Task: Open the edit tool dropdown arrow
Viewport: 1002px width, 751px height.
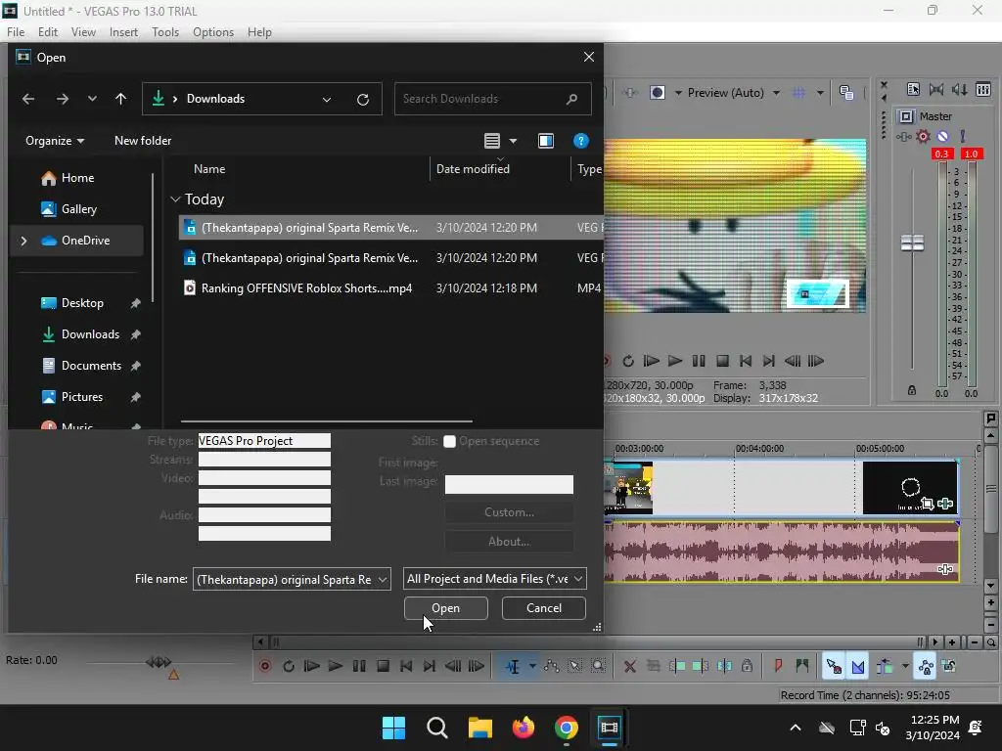Action: [532, 666]
